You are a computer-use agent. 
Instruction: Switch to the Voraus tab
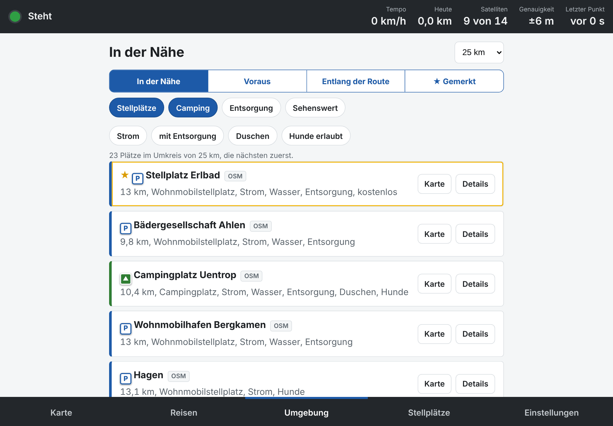point(257,81)
